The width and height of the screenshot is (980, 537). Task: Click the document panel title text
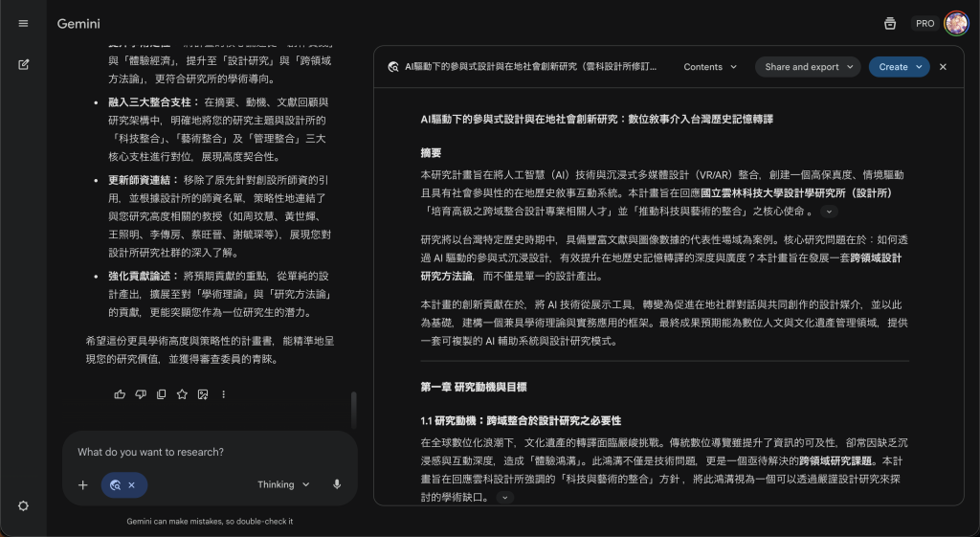pos(530,67)
